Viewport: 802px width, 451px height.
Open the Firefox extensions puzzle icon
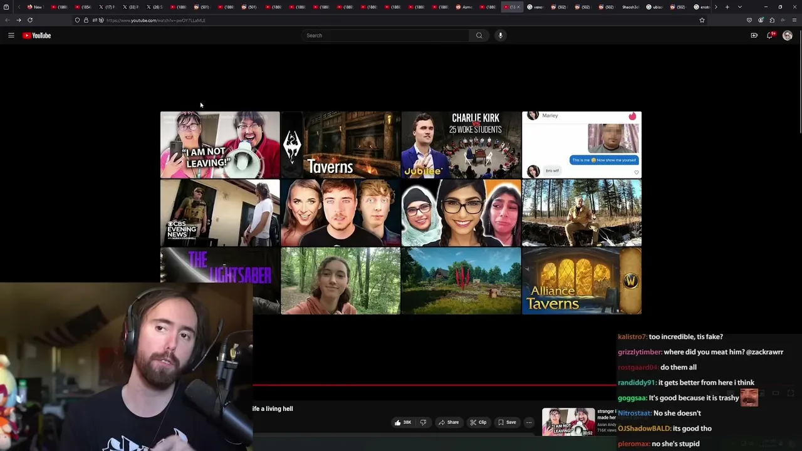[772, 20]
